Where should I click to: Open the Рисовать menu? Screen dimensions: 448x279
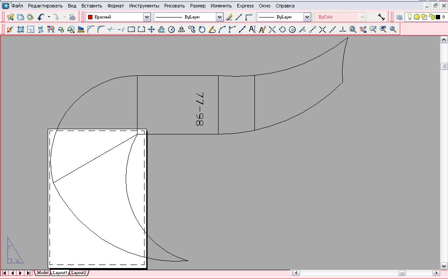click(174, 6)
